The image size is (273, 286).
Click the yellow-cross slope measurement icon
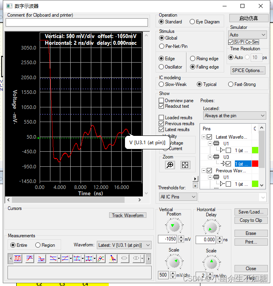click(x=113, y=258)
